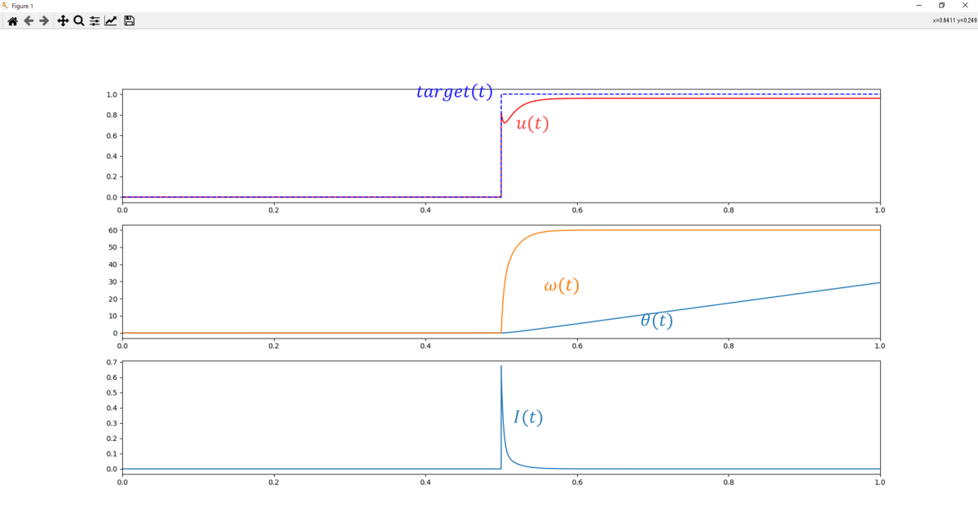Screen dimensions: 978x529
Task: Click the I(t) label in bottom plot
Action: click(x=527, y=418)
